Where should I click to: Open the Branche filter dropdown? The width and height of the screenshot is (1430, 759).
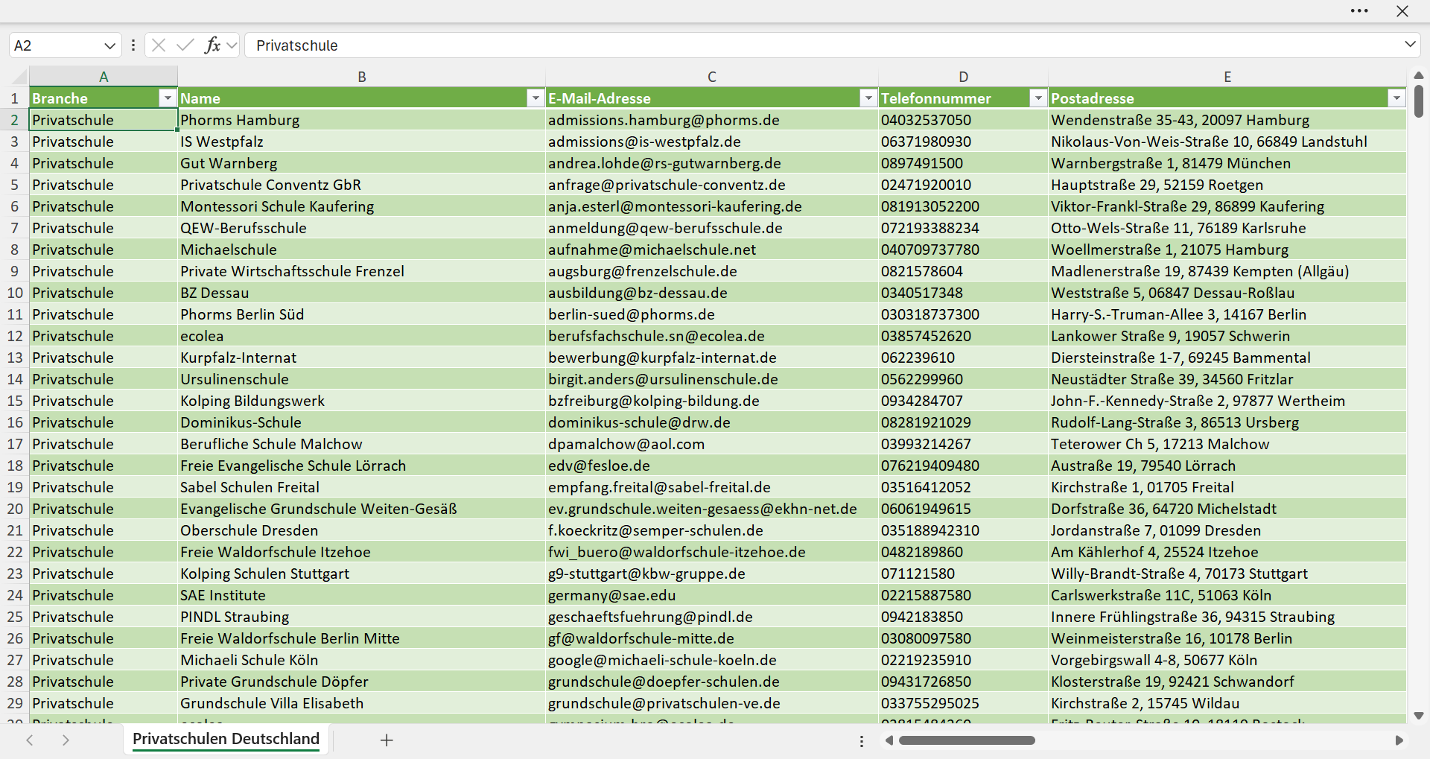(168, 98)
